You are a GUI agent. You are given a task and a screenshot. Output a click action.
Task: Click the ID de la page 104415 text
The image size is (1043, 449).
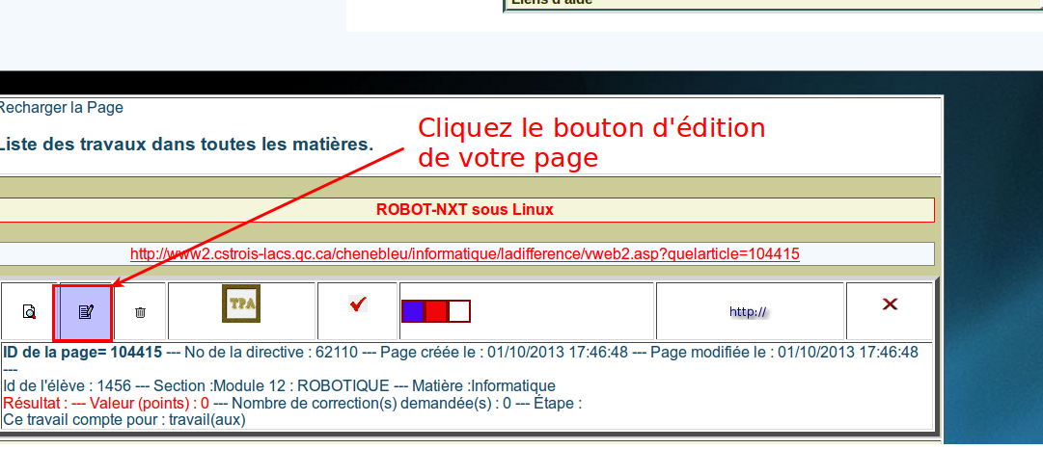82,353
